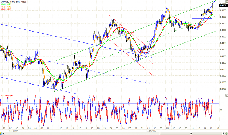
Task: Click the Apr 2009 month label
Action: [152, 131]
